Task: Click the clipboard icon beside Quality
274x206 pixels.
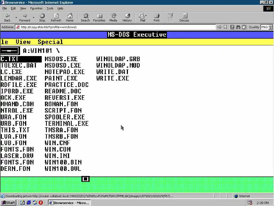Action: coord(244,27)
